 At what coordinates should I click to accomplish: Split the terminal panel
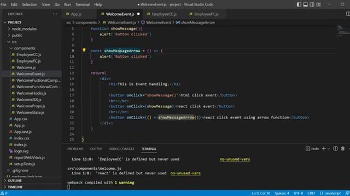pos(335,149)
